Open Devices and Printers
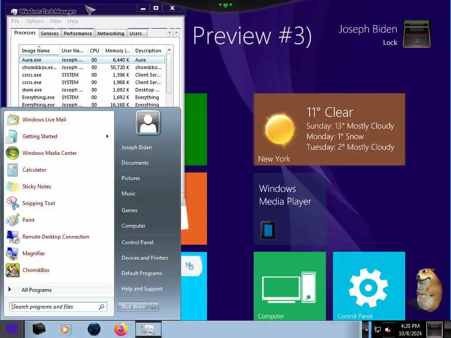This screenshot has height=338, width=451. 144,258
